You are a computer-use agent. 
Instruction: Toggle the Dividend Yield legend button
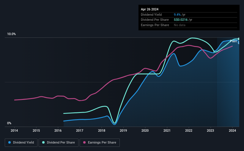coord(21,143)
